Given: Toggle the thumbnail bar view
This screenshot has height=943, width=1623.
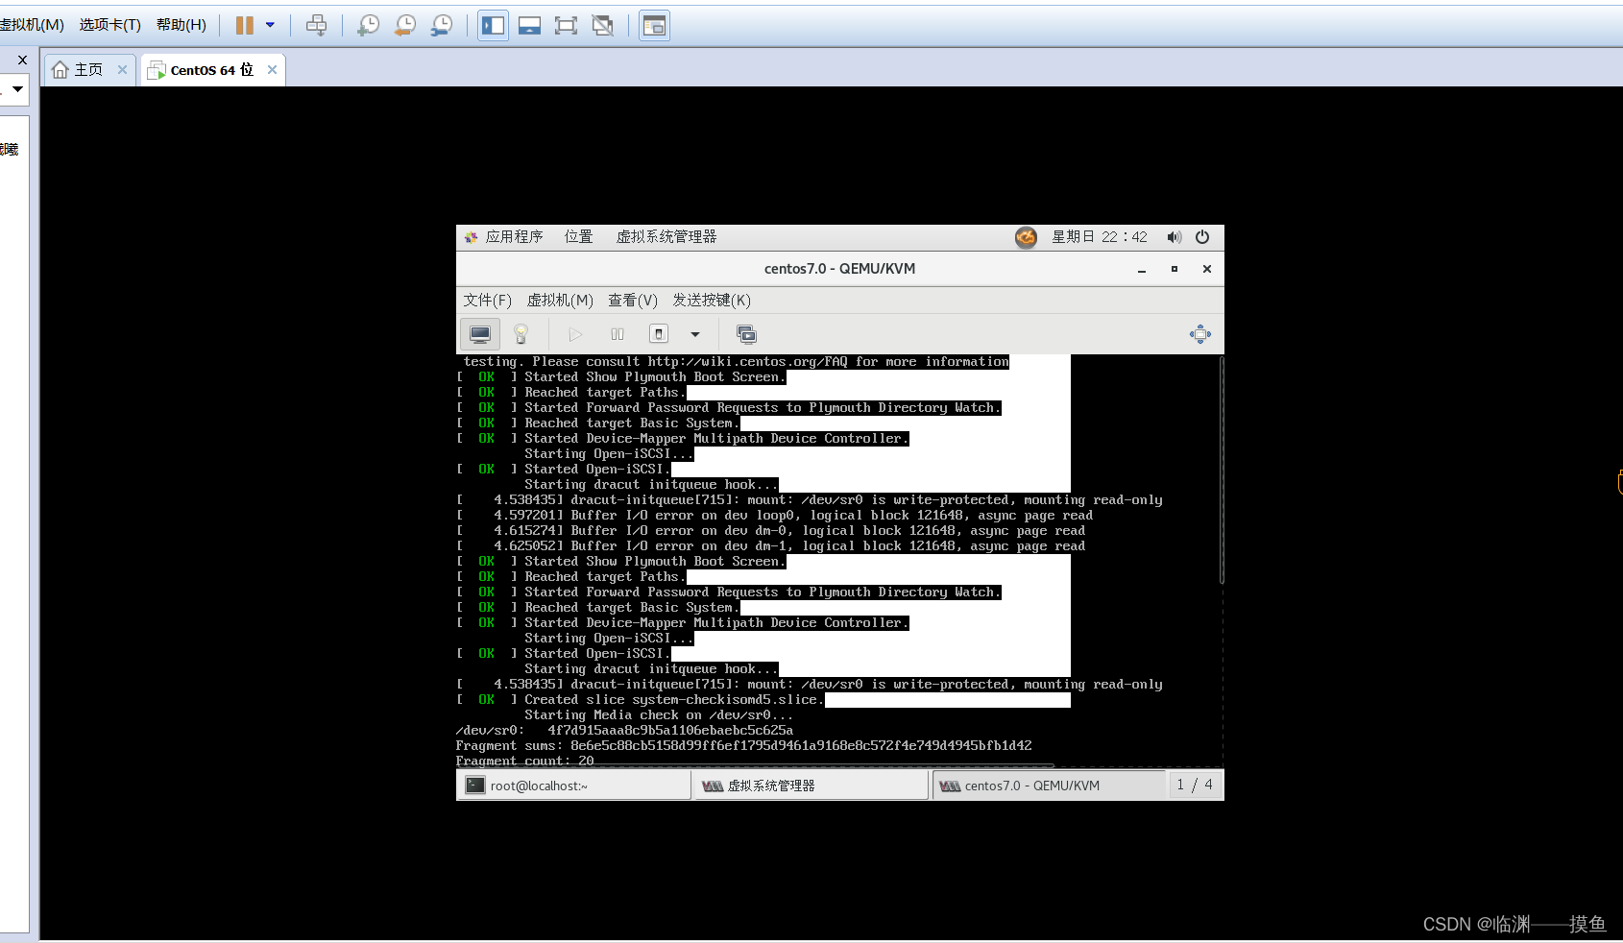Looking at the screenshot, I should pyautogui.click(x=529, y=25).
